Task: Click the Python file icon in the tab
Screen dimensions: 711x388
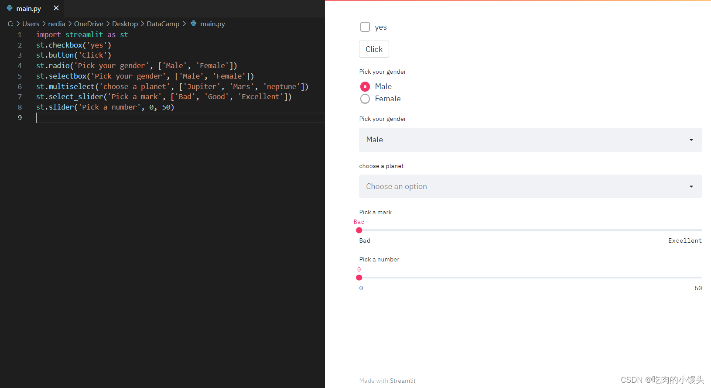Action: click(10, 8)
